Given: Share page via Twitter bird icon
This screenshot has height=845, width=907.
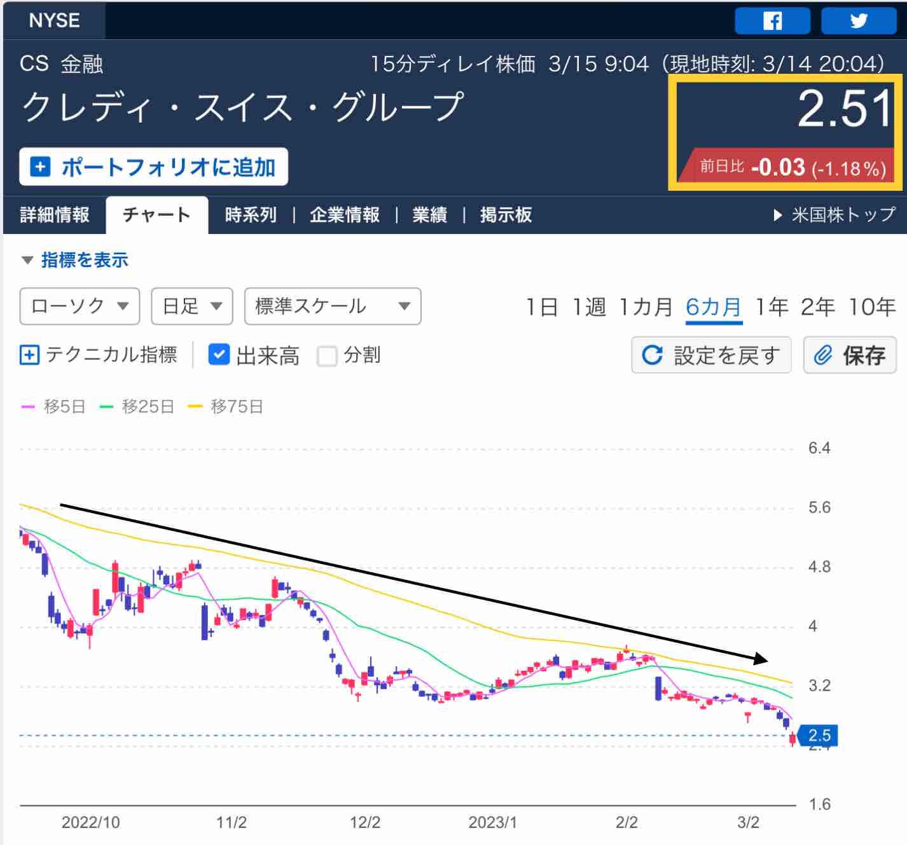Looking at the screenshot, I should pos(859,21).
